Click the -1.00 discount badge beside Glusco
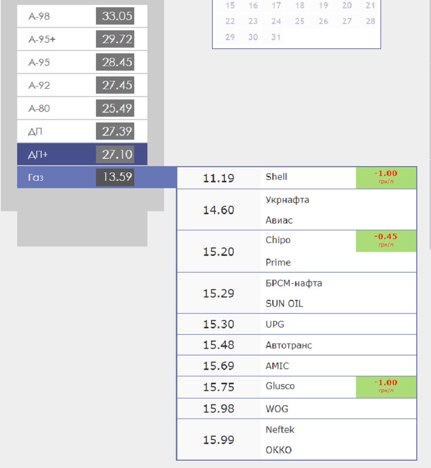431x468 pixels. [x=386, y=387]
